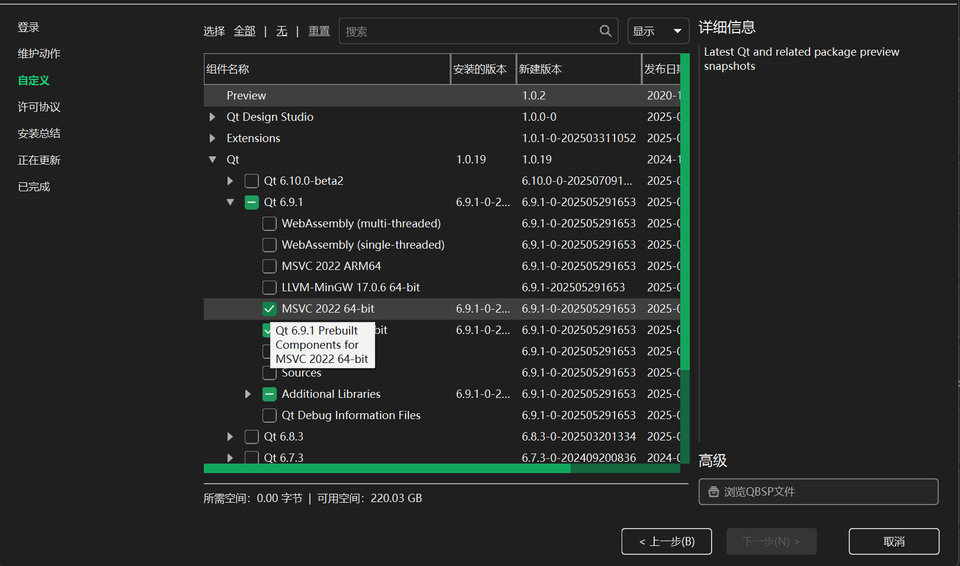960x566 pixels.
Task: Click 全部 to select all components
Action: 245,31
